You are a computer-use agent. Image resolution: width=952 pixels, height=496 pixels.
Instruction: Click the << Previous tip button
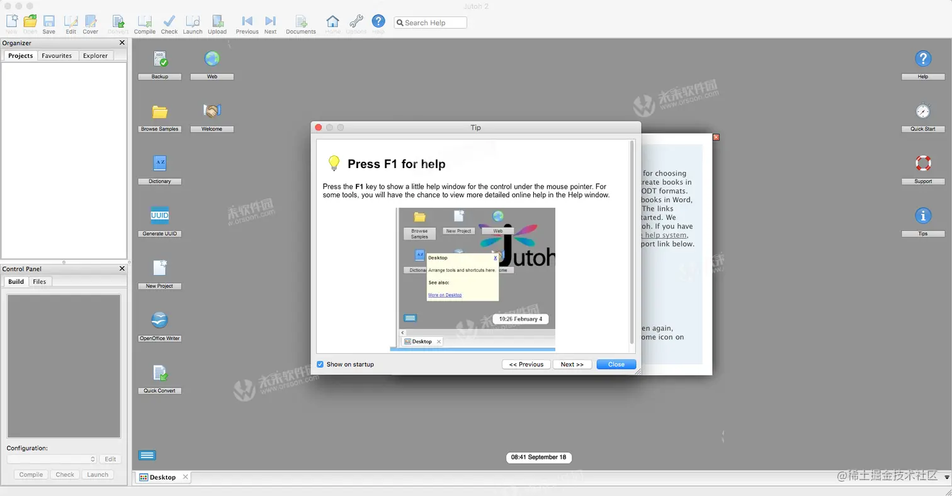pyautogui.click(x=526, y=364)
